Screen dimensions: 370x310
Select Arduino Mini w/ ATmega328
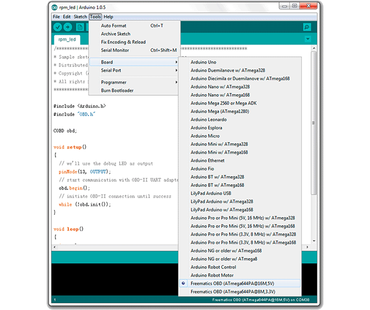tap(240, 144)
